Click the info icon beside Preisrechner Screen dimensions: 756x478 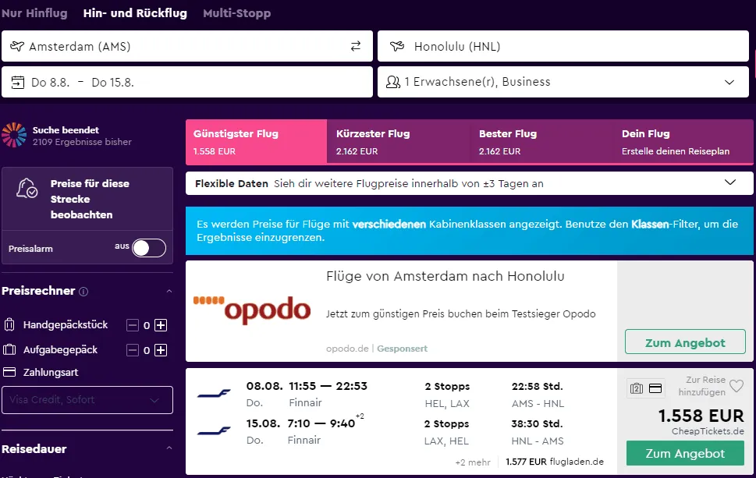83,292
